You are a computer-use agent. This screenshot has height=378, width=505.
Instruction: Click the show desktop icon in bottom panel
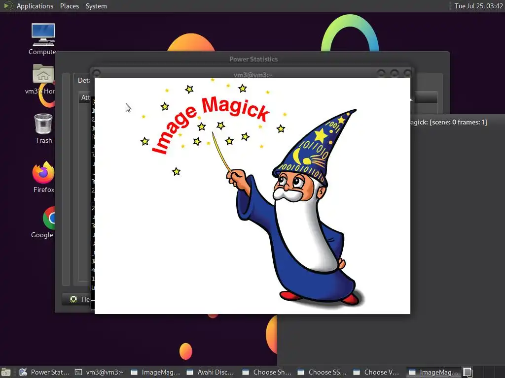pos(6,372)
